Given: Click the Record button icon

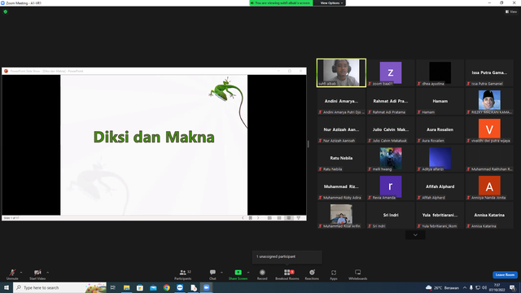Looking at the screenshot, I should click(262, 273).
